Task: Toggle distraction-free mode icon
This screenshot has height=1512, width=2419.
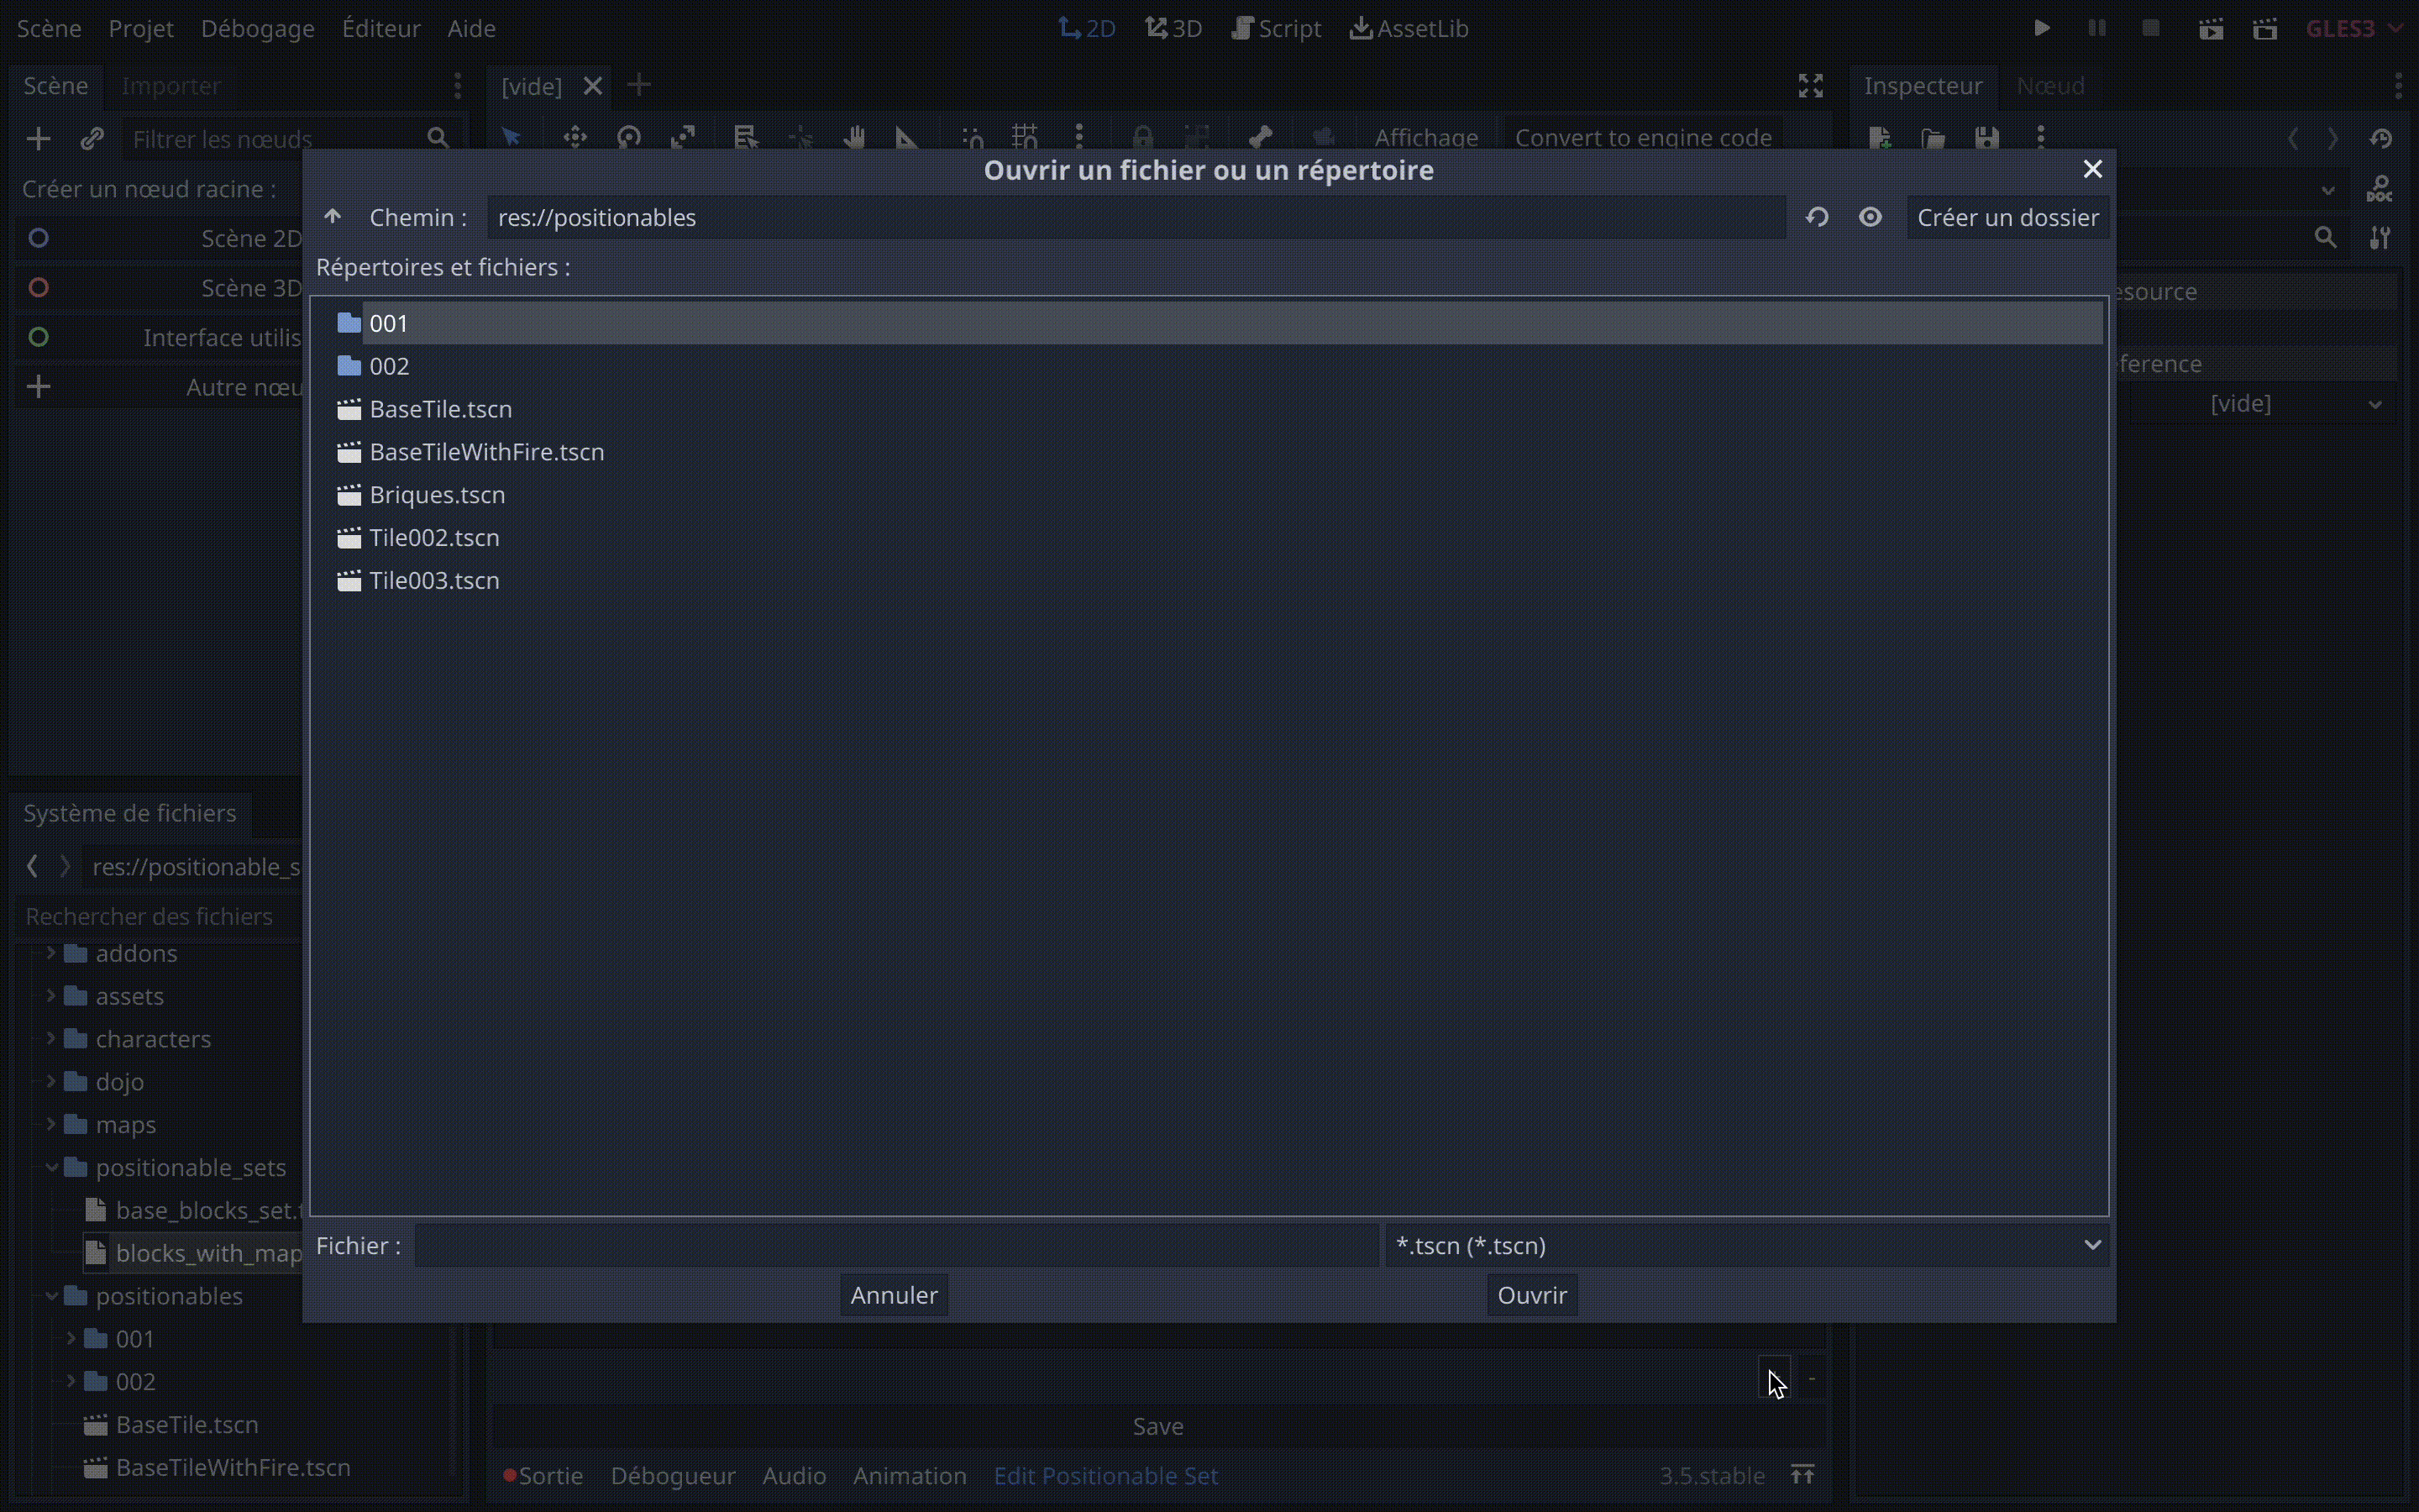Action: 1810,86
